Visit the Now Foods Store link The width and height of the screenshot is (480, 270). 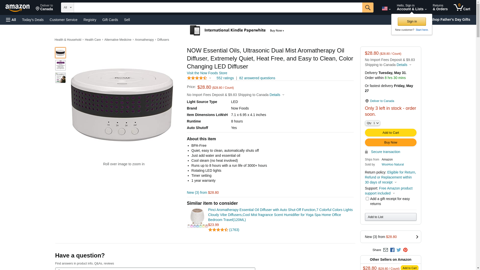207,73
